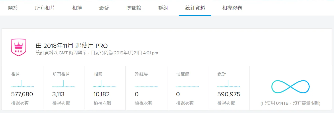Click the 珍藏集 stat label
334x113 pixels.
pyautogui.click(x=141, y=74)
